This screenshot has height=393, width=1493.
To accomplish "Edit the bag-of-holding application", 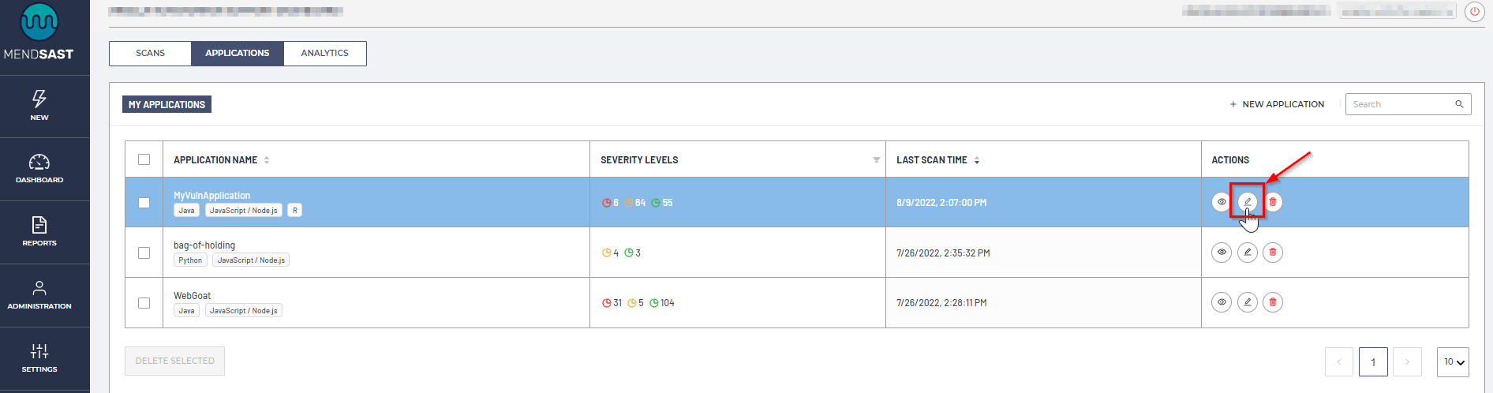I will pos(1247,253).
